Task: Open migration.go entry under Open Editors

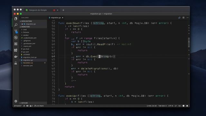Action: pyautogui.click(x=31, y=24)
